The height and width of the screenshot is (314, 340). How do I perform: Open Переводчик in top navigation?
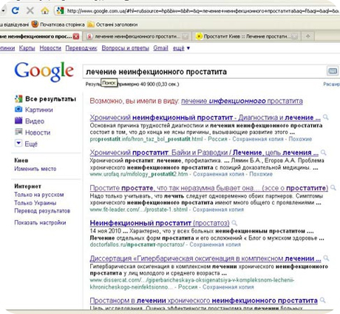(81, 48)
